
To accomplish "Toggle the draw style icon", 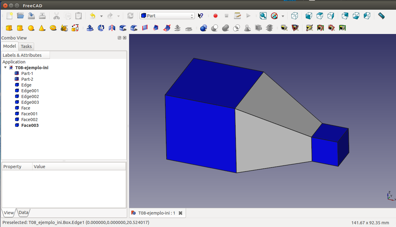I will pos(274,16).
